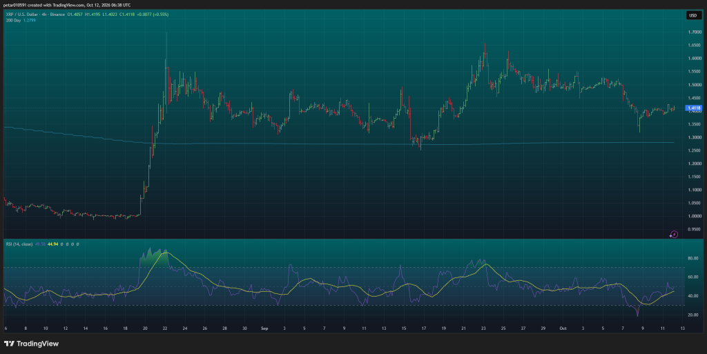
Task: Click the 40.00 RSI axis label
Action: (693, 296)
